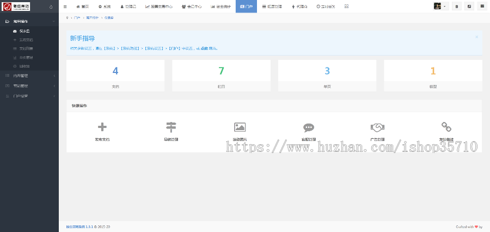This screenshot has height=232, width=490.
Task: Click the 常用操作 breadcrumb link
Action: coord(92,18)
